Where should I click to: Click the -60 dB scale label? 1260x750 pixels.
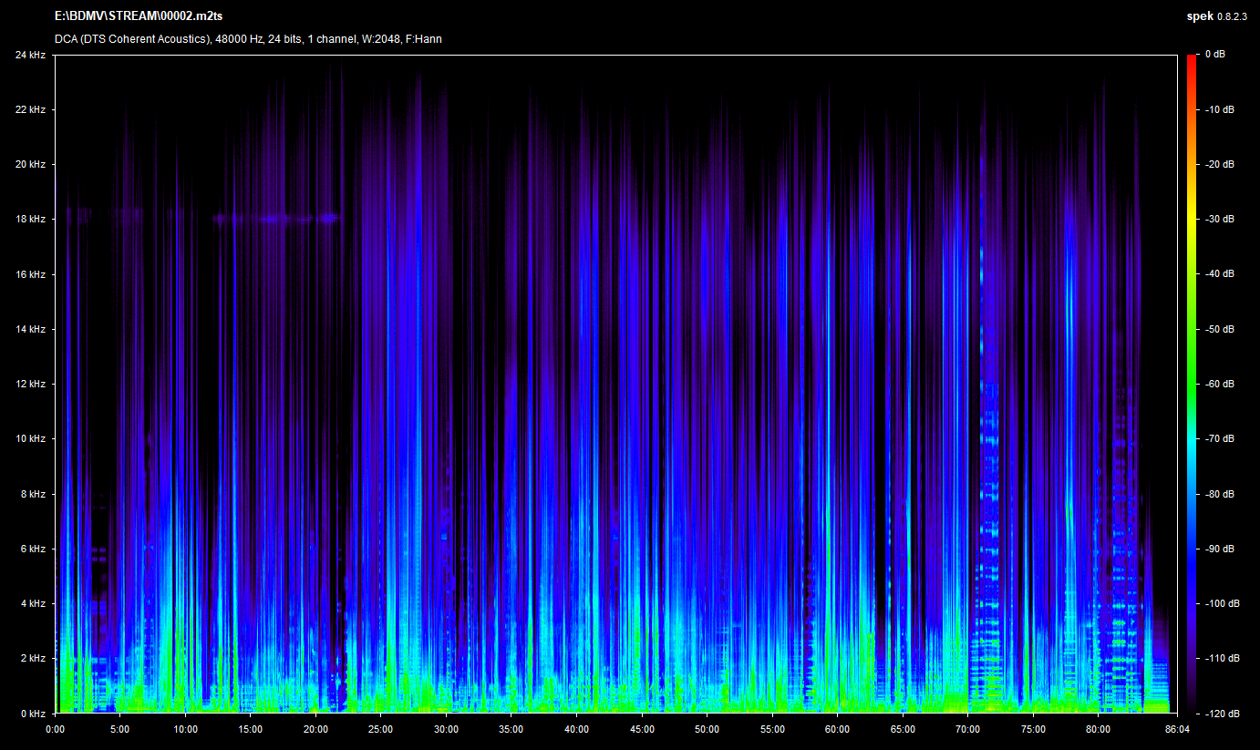tap(1219, 385)
